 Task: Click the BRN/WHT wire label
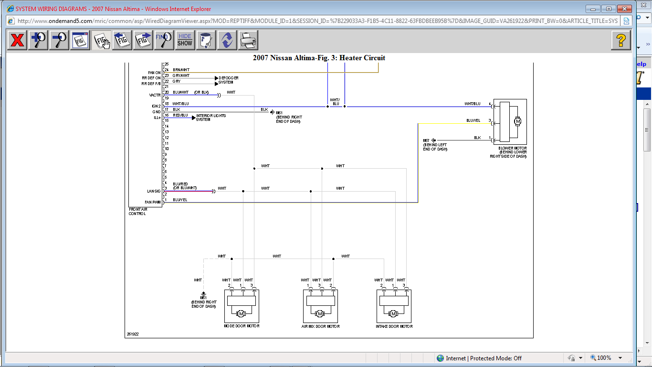[x=181, y=70]
